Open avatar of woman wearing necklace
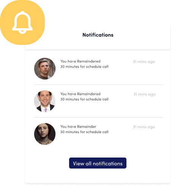The image size is (172, 186). (x=45, y=134)
